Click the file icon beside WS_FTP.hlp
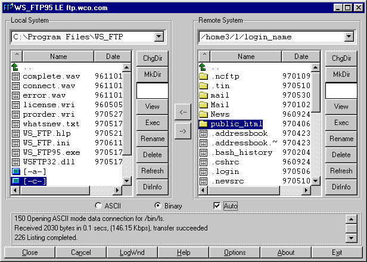This screenshot has height=262, width=367. [x=15, y=133]
